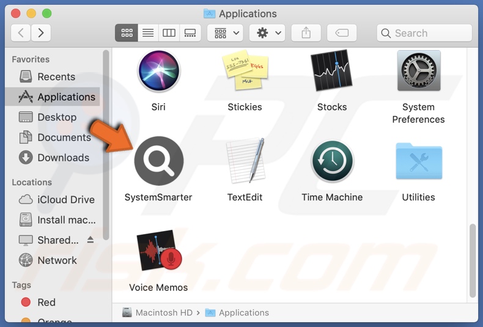This screenshot has width=483, height=327.
Task: Open the Utilities folder icon
Action: [419, 161]
